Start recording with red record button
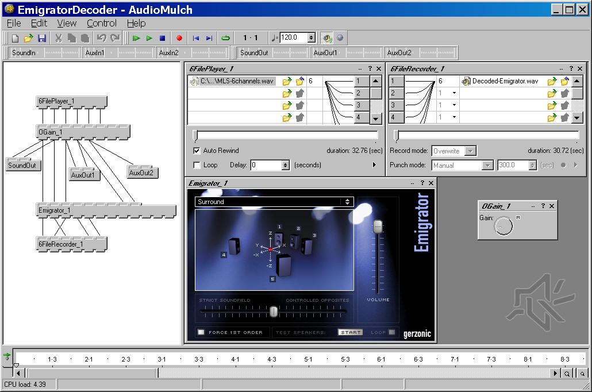The width and height of the screenshot is (592, 392). pyautogui.click(x=179, y=38)
